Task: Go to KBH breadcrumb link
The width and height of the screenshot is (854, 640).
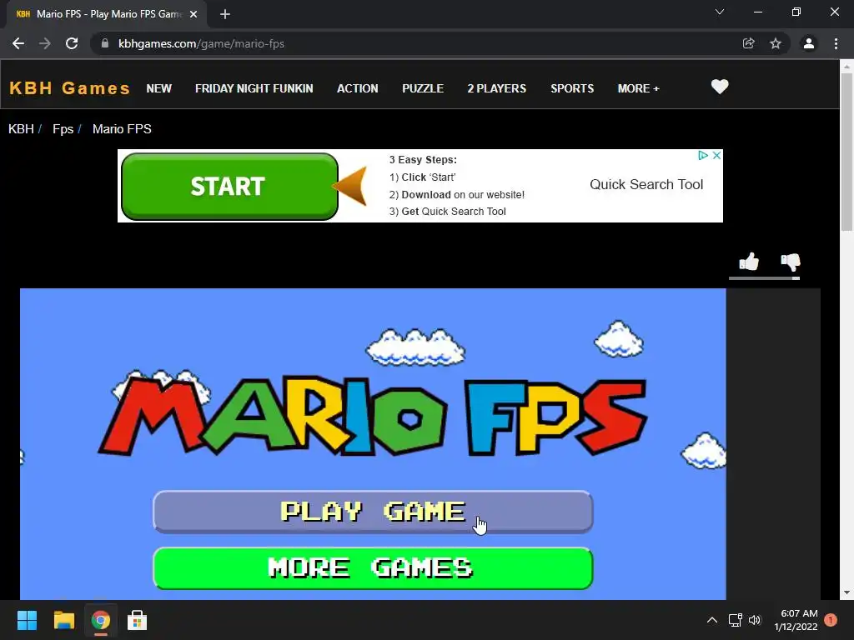Action: tap(21, 129)
